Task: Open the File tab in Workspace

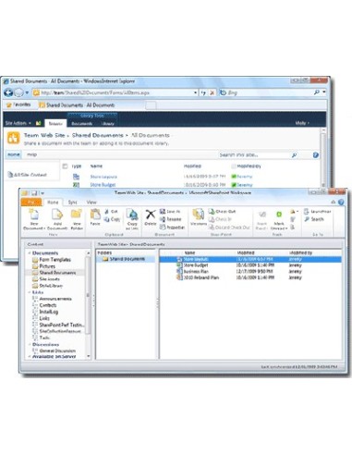Action: [31, 203]
